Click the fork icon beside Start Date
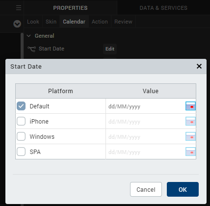The height and width of the screenshot is (206, 210). point(31,49)
